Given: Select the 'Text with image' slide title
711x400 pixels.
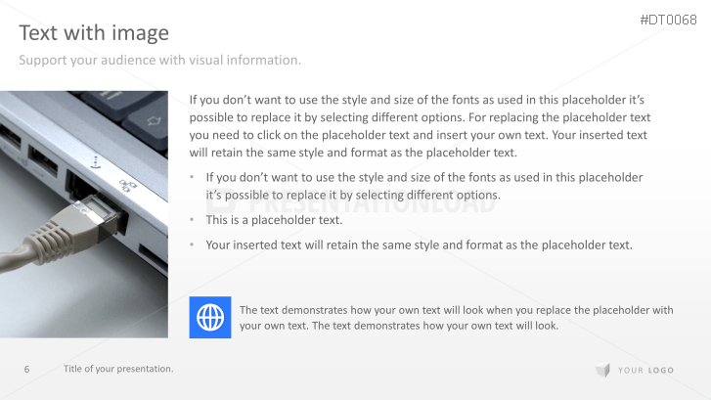Looking at the screenshot, I should pyautogui.click(x=94, y=33).
